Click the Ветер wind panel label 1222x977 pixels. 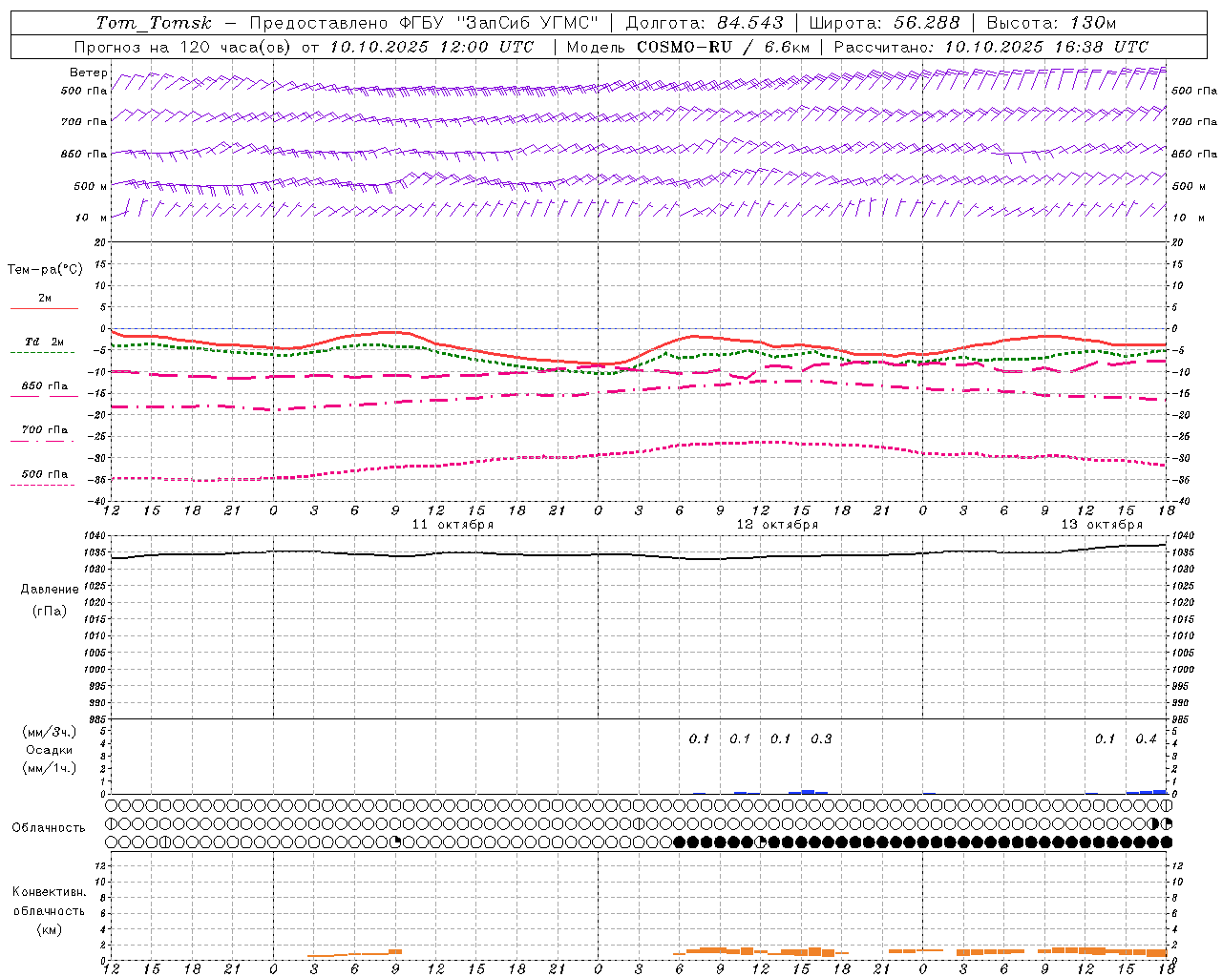pyautogui.click(x=89, y=73)
